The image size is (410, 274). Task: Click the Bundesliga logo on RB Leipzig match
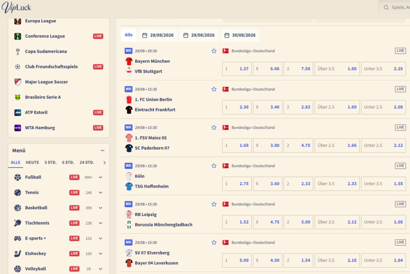coord(225,204)
